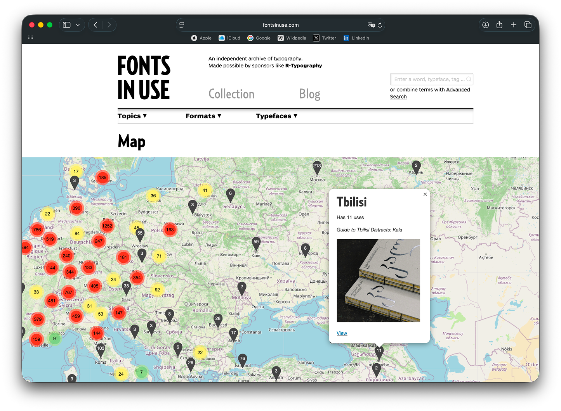Open the Google bookmark
This screenshot has height=411, width=561.
(x=259, y=38)
